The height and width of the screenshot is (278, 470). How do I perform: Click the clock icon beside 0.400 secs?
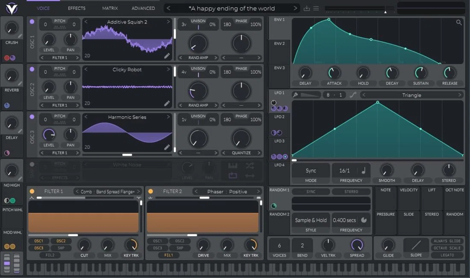(364, 220)
